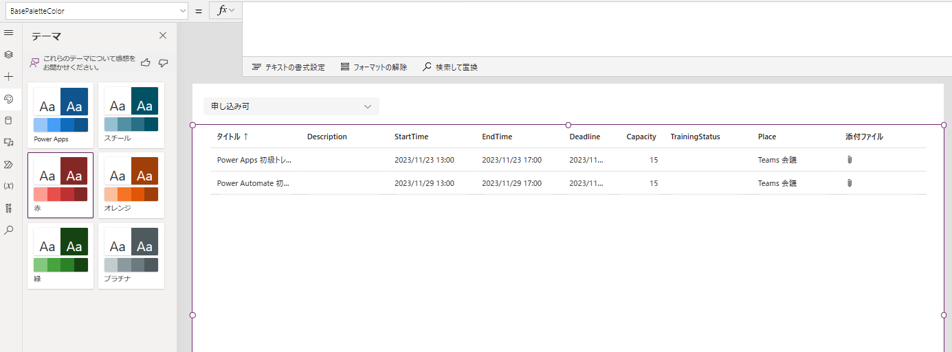Select the Power Apps theme
The image size is (952, 352).
(60, 115)
